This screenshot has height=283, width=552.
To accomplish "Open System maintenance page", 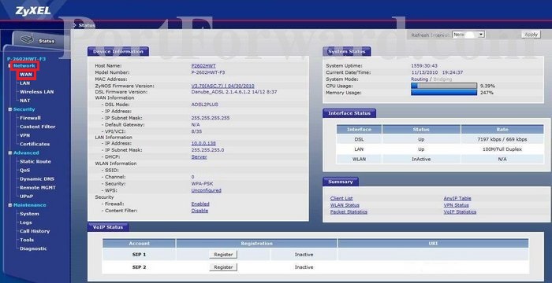I will (x=29, y=214).
